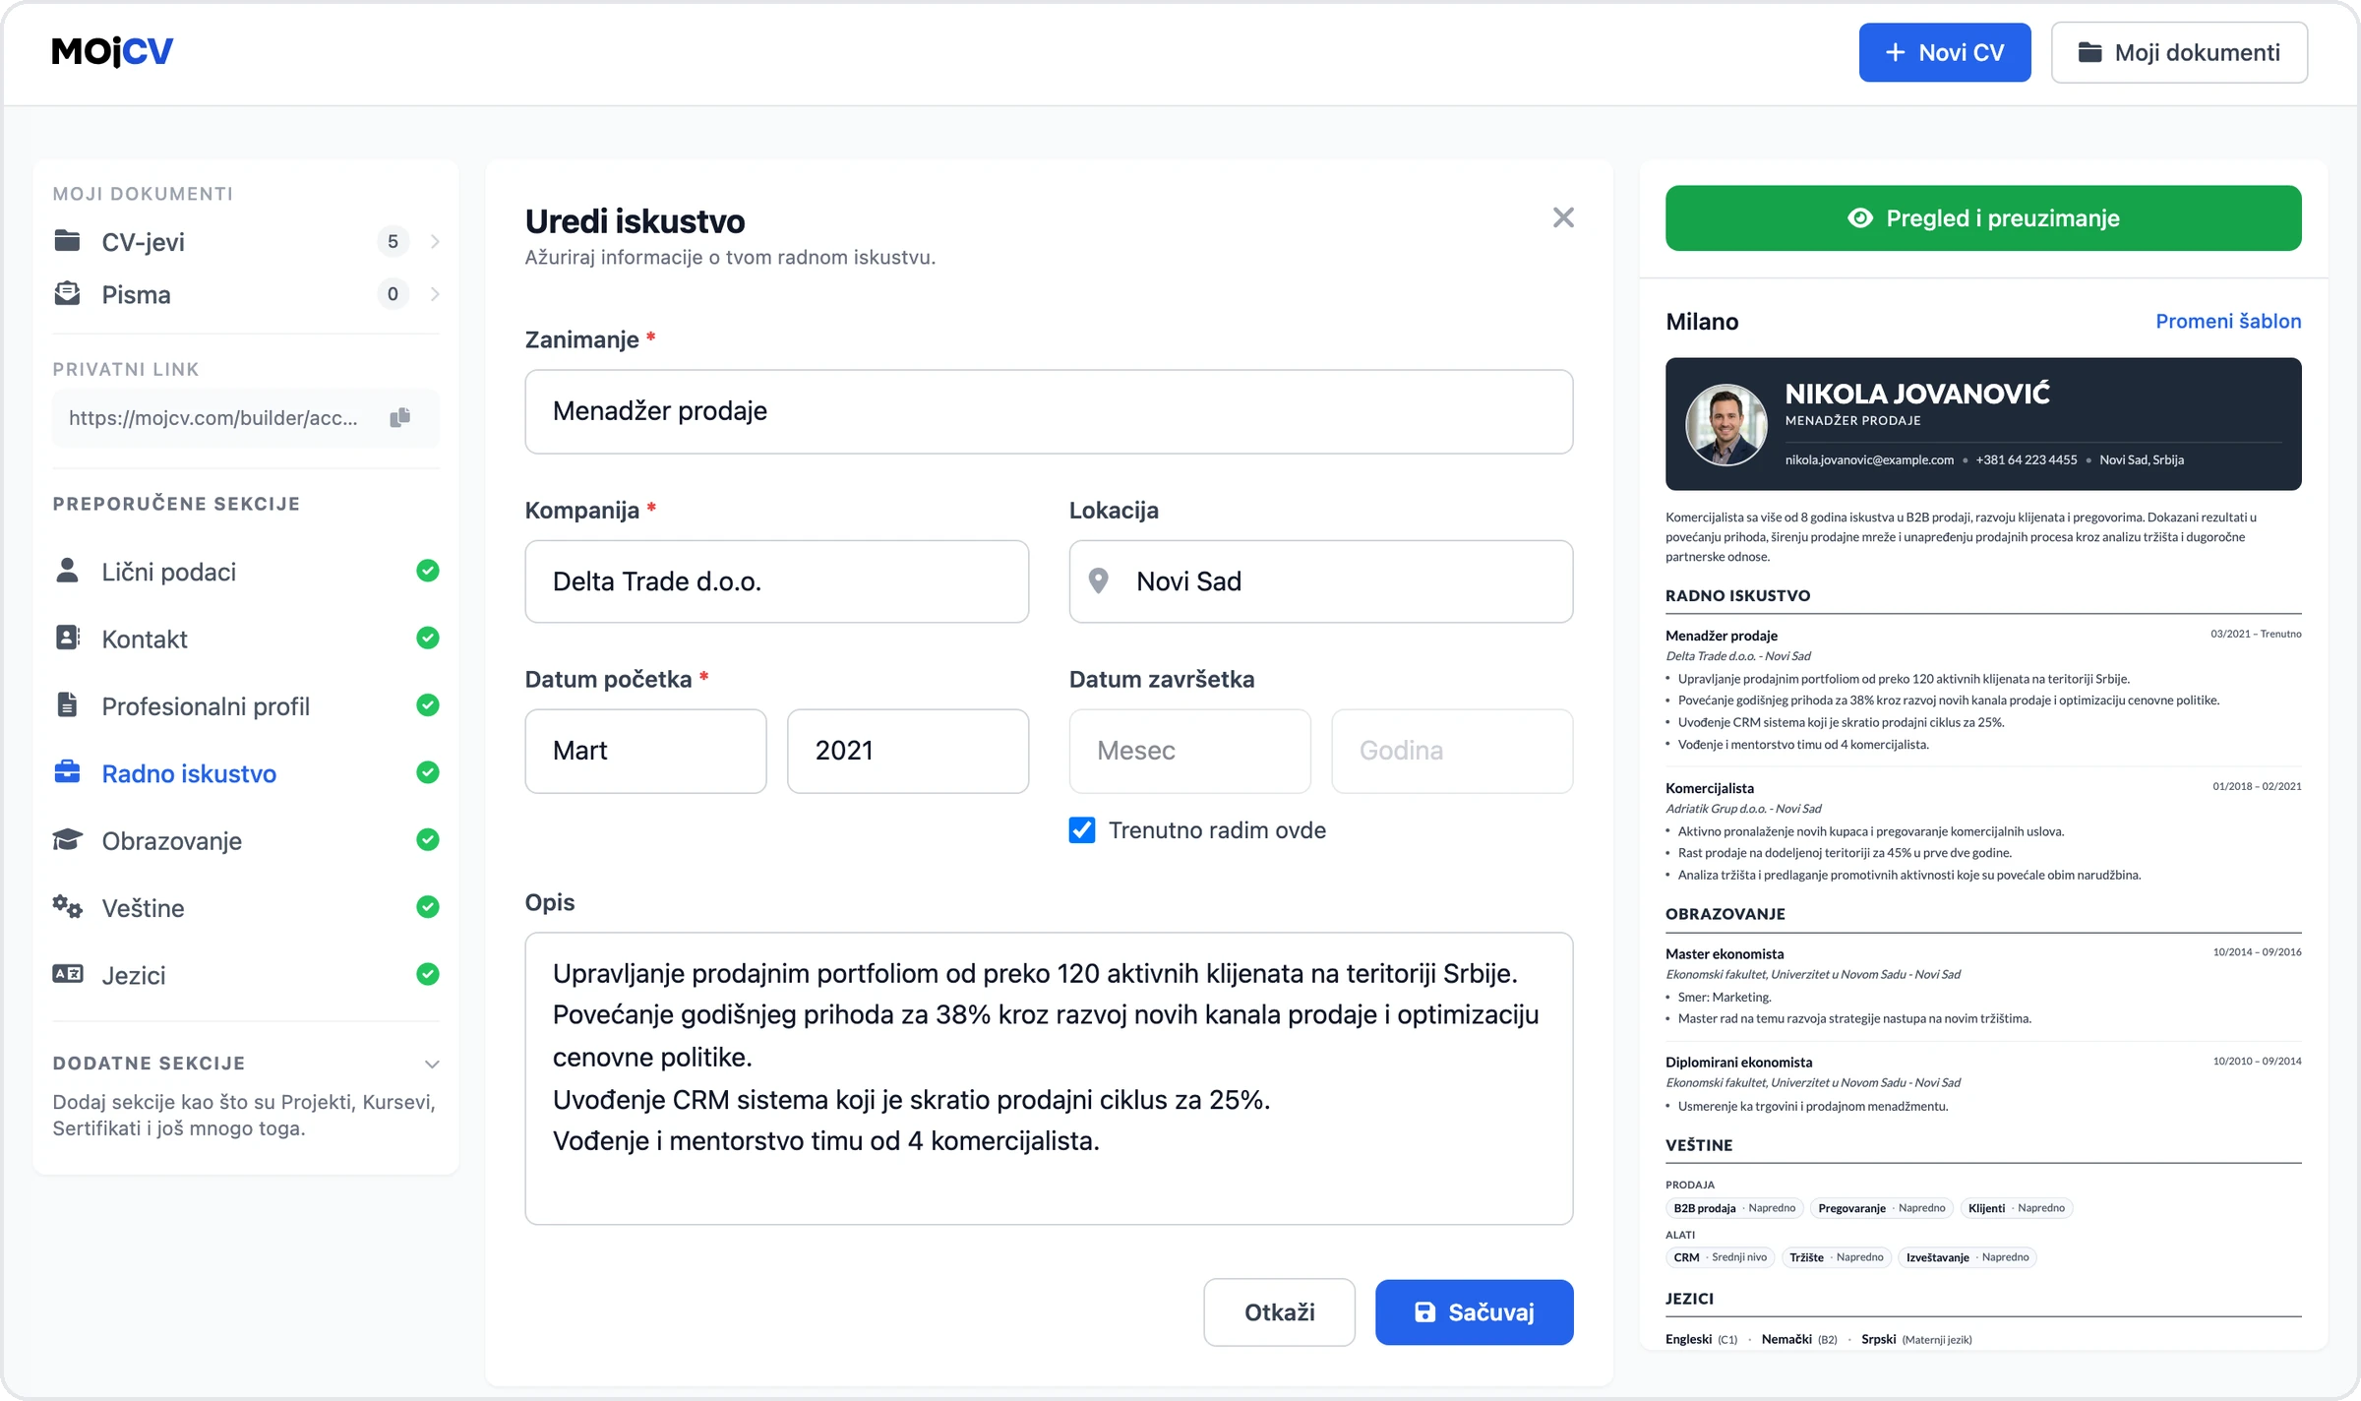Click the profile photo in CV preview
The height and width of the screenshot is (1401, 2361).
(1726, 424)
